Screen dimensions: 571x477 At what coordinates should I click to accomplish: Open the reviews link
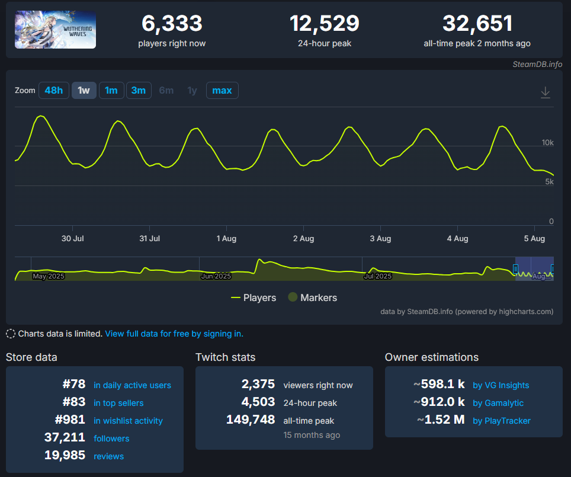pyautogui.click(x=109, y=456)
